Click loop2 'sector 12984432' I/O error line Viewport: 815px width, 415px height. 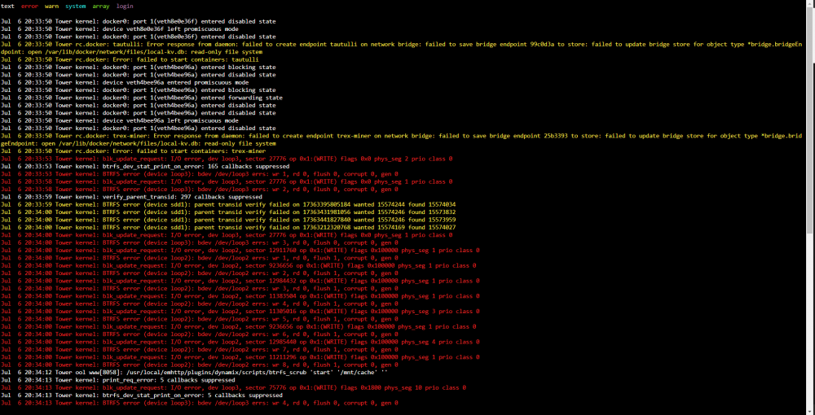point(240,281)
